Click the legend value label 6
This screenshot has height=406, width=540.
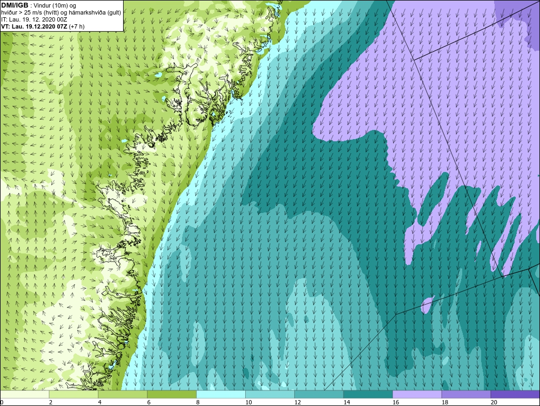click(x=149, y=402)
